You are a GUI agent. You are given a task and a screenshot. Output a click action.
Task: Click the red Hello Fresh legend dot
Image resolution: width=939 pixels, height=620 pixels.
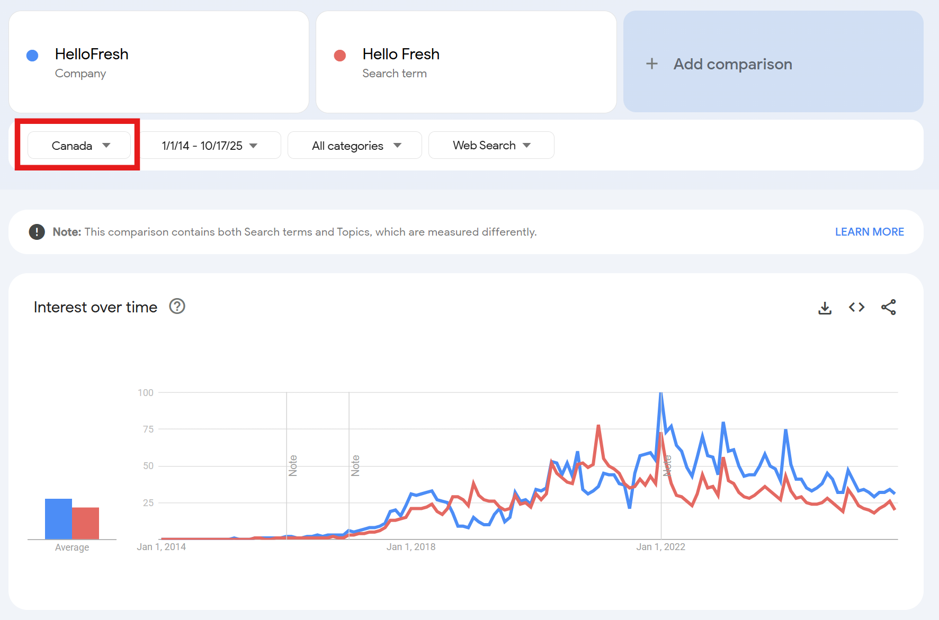pos(340,56)
